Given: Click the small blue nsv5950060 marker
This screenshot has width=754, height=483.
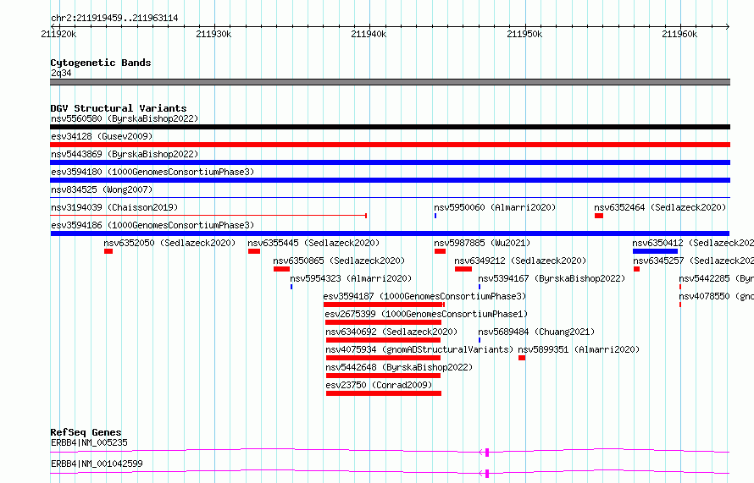Looking at the screenshot, I should [435, 216].
